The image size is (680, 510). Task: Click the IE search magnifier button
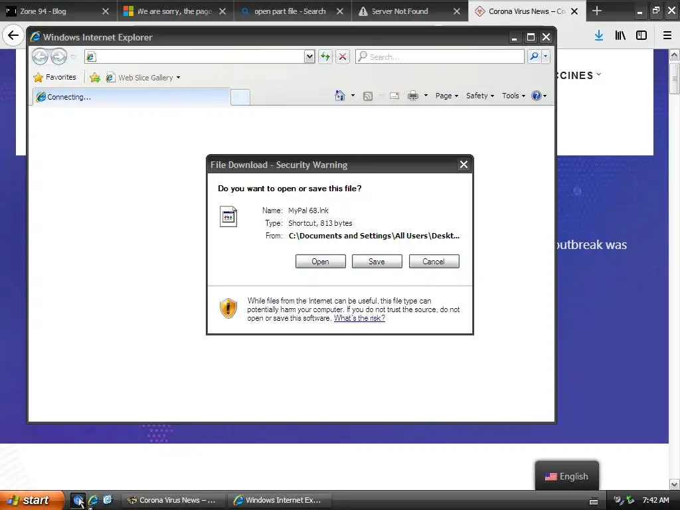pyautogui.click(x=535, y=56)
